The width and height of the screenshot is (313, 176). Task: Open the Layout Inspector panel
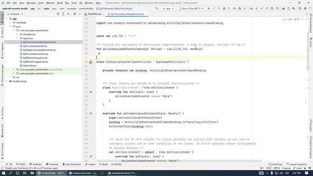pos(296,164)
